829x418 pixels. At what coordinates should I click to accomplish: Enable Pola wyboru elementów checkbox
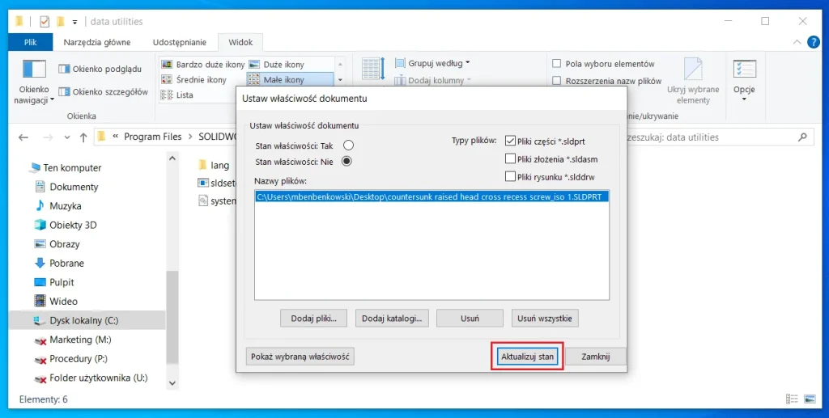point(557,63)
